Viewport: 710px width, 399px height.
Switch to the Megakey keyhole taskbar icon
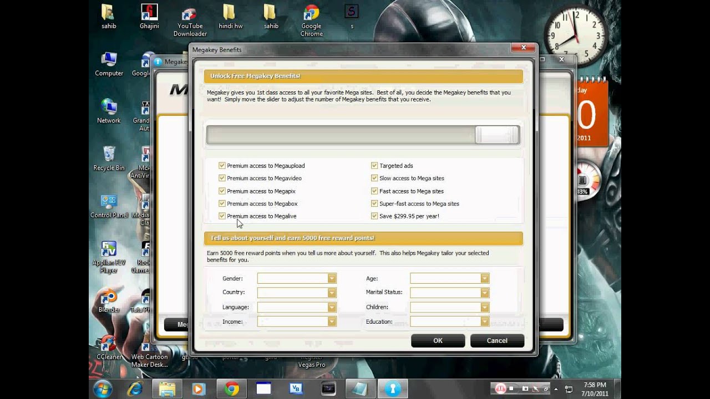393,389
